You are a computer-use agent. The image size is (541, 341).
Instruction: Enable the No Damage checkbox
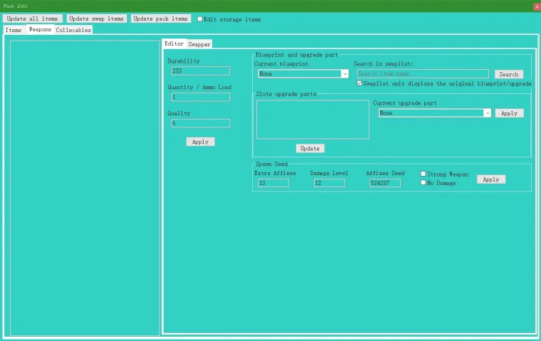pos(424,183)
